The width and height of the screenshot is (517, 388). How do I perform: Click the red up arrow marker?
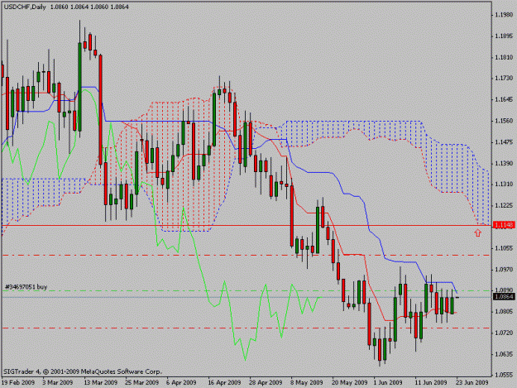478,233
